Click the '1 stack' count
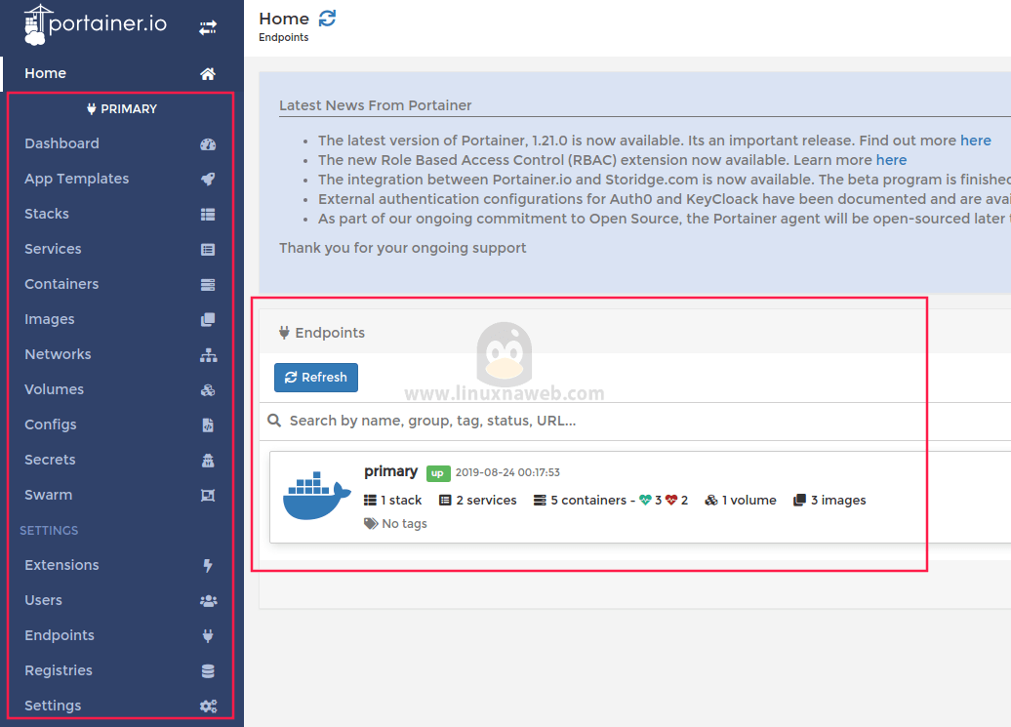The width and height of the screenshot is (1011, 727). [392, 501]
